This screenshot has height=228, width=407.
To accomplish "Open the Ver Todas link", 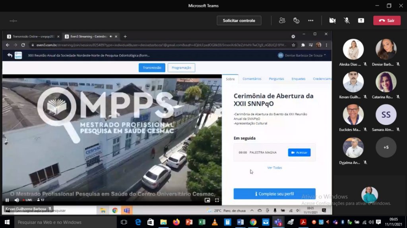I will coord(274,168).
